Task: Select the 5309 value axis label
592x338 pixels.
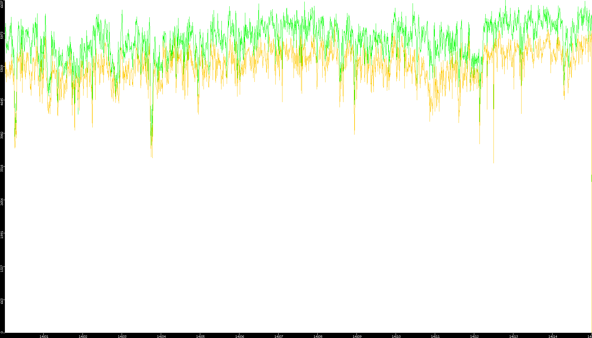Action: (x=2, y=68)
